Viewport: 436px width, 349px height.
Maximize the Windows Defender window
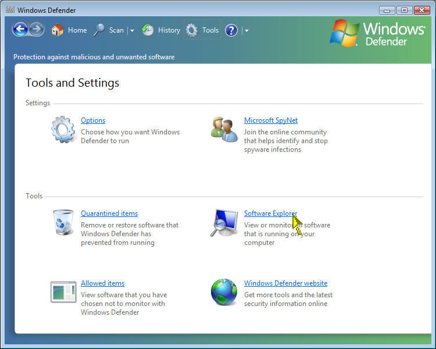click(x=404, y=10)
